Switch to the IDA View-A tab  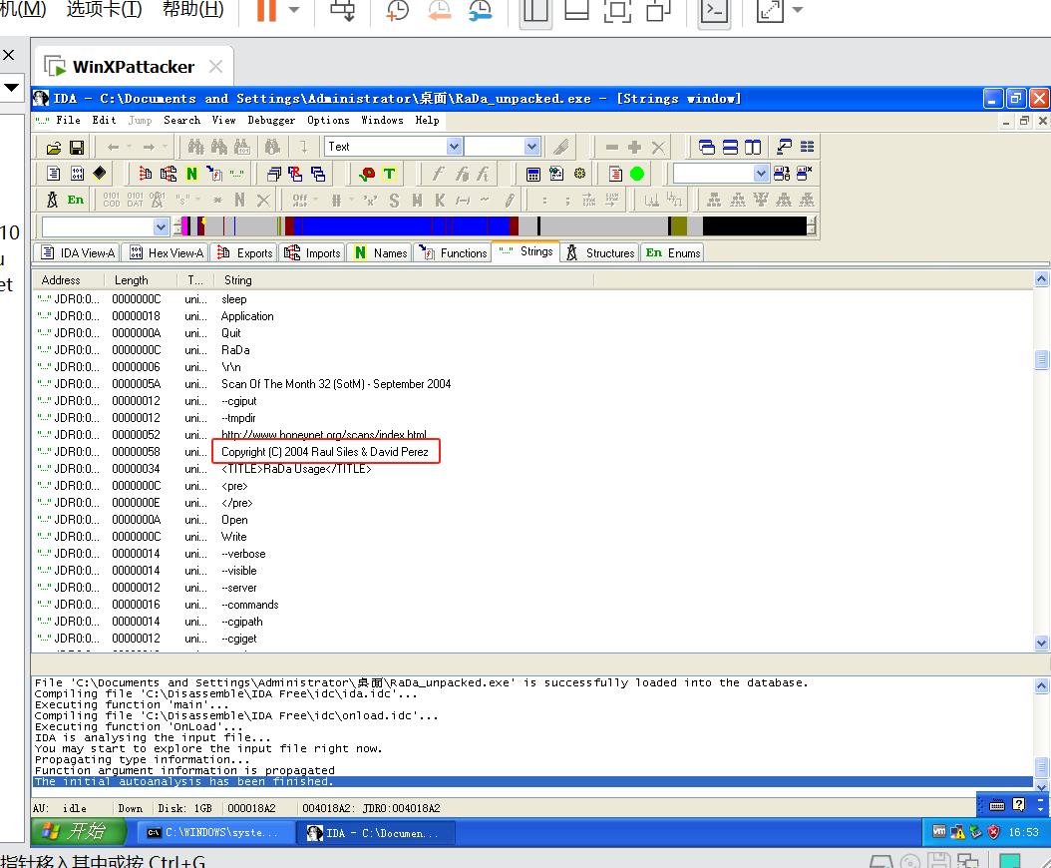tap(77, 252)
